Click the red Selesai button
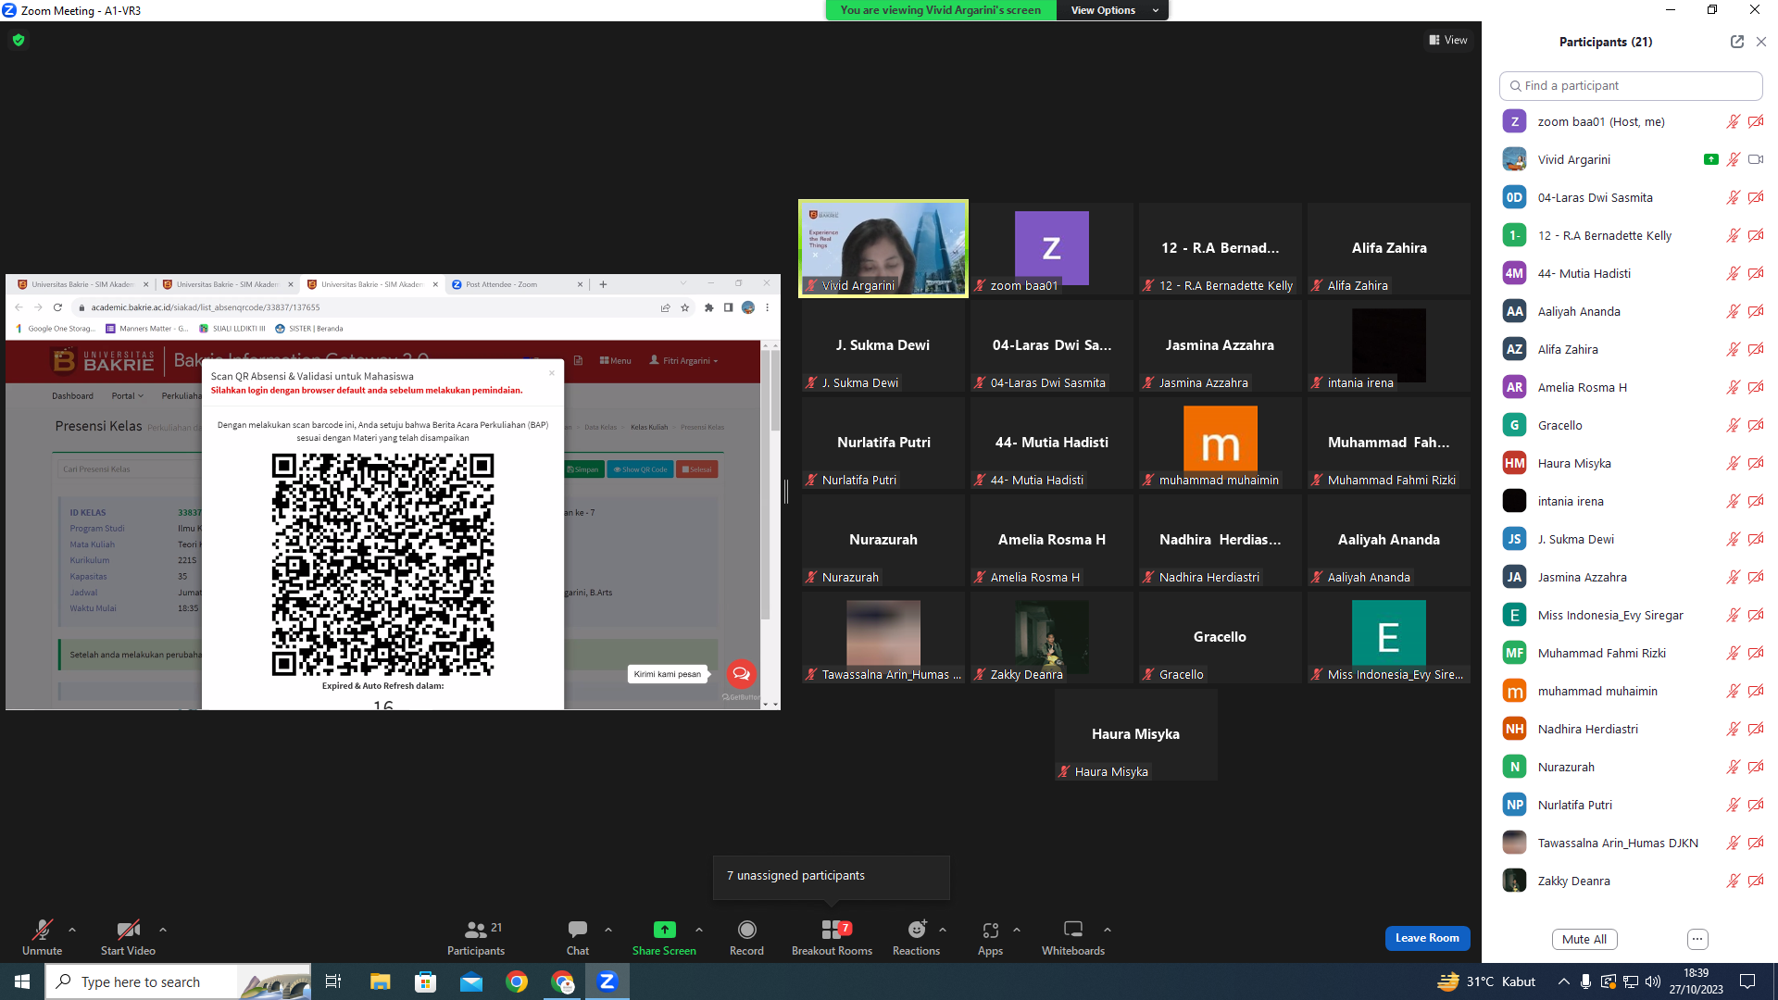The image size is (1778, 1000). click(697, 469)
